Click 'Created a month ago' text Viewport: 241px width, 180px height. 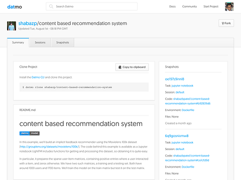click(178, 123)
